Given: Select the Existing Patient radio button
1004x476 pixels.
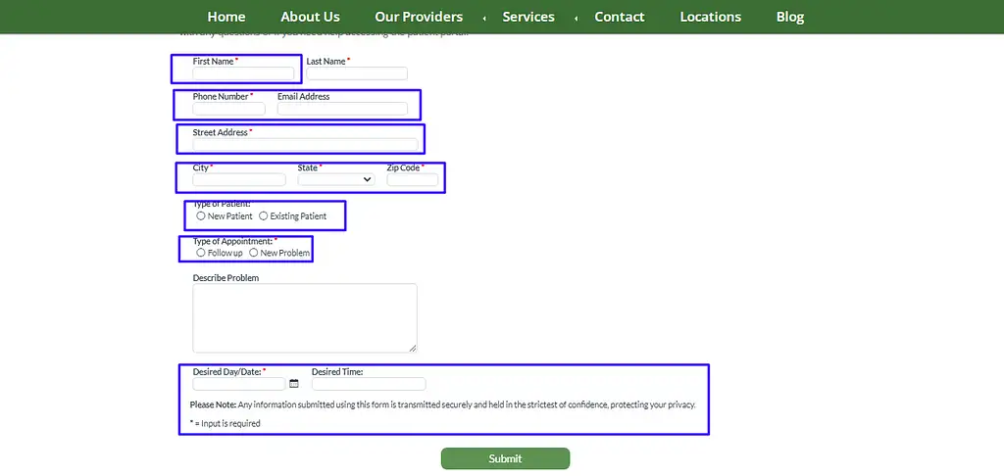Looking at the screenshot, I should (263, 216).
